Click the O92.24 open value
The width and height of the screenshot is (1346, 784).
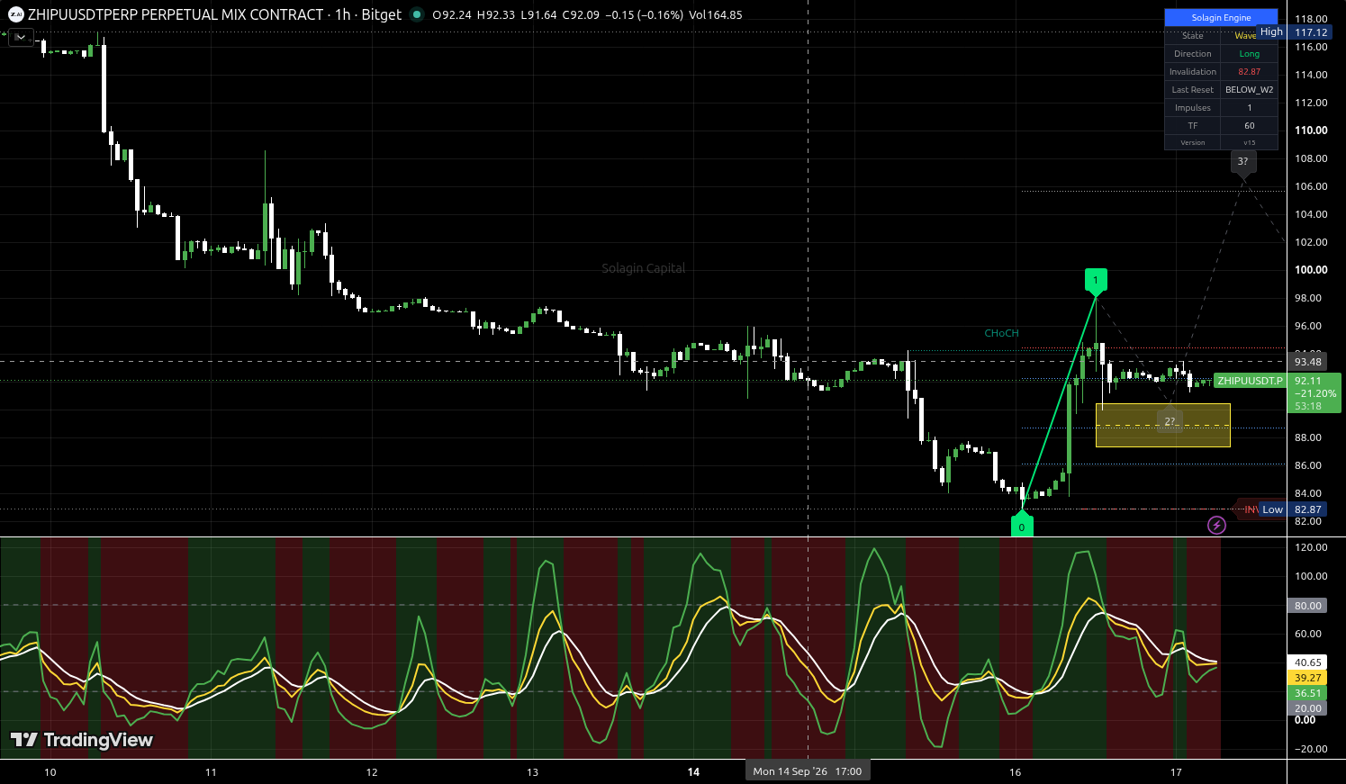pos(452,14)
